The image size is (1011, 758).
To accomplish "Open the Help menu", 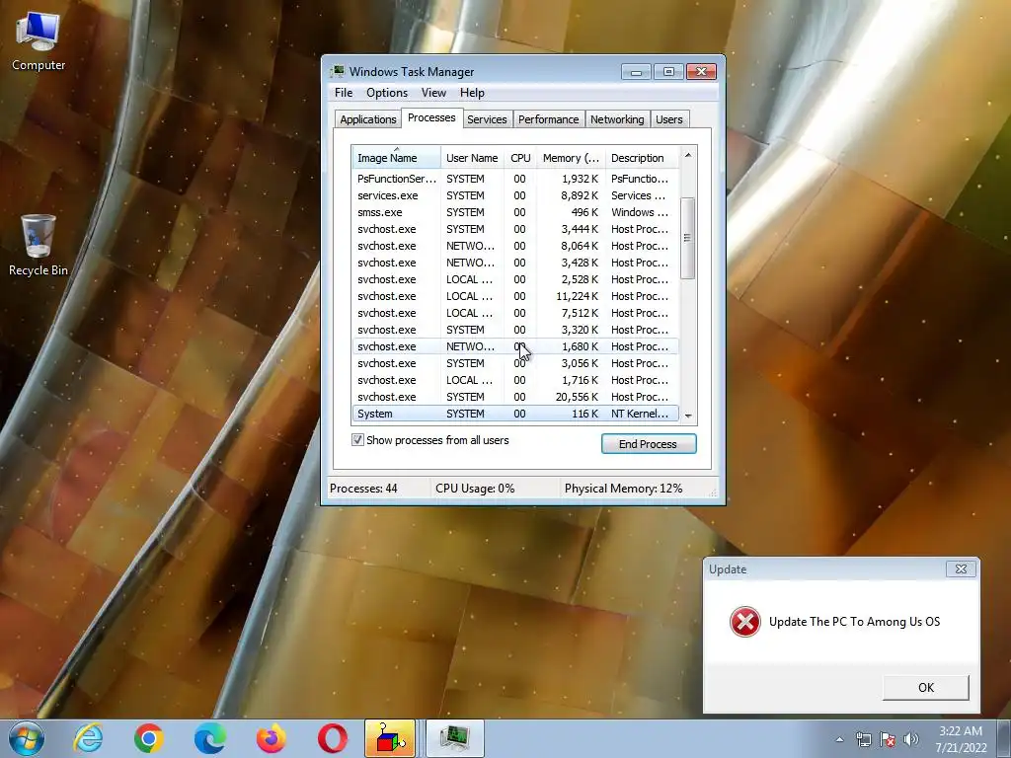I will coord(472,93).
